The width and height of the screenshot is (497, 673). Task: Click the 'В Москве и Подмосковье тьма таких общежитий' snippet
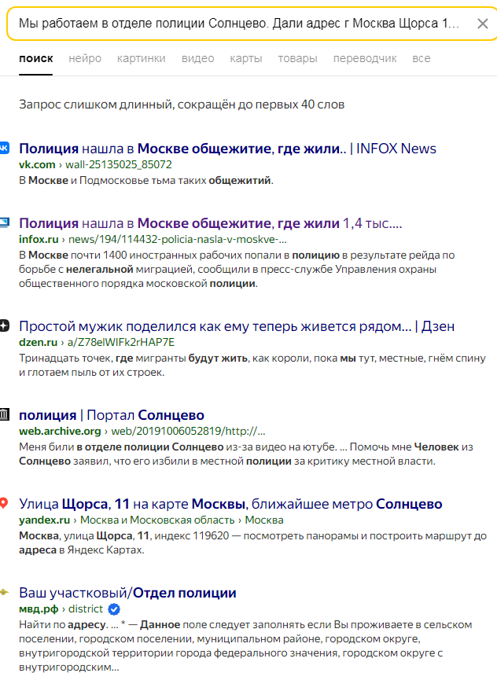146,180
